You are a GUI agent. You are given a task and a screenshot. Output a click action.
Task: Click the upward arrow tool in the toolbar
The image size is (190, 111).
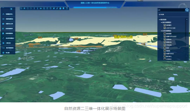click(x=34, y=8)
